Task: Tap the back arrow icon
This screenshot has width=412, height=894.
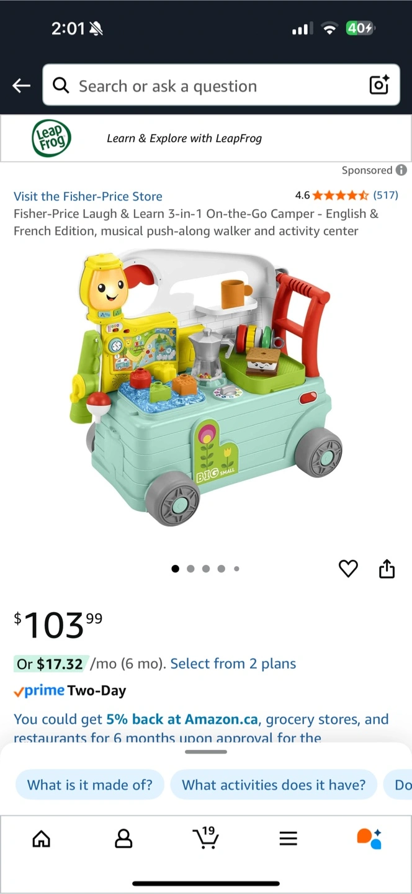Action: 22,86
